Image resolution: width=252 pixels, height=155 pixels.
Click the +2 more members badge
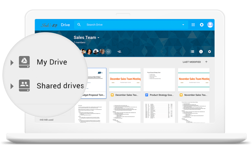(x=108, y=51)
